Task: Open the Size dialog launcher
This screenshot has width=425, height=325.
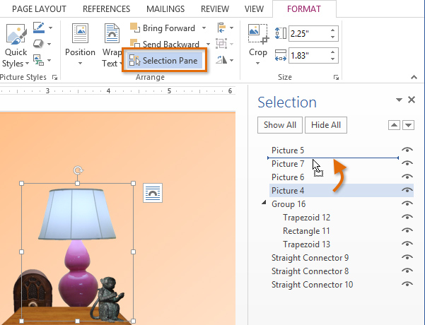Action: [x=336, y=78]
